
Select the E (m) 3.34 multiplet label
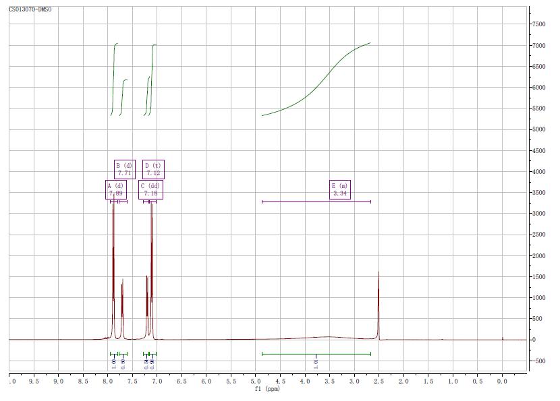coord(339,189)
